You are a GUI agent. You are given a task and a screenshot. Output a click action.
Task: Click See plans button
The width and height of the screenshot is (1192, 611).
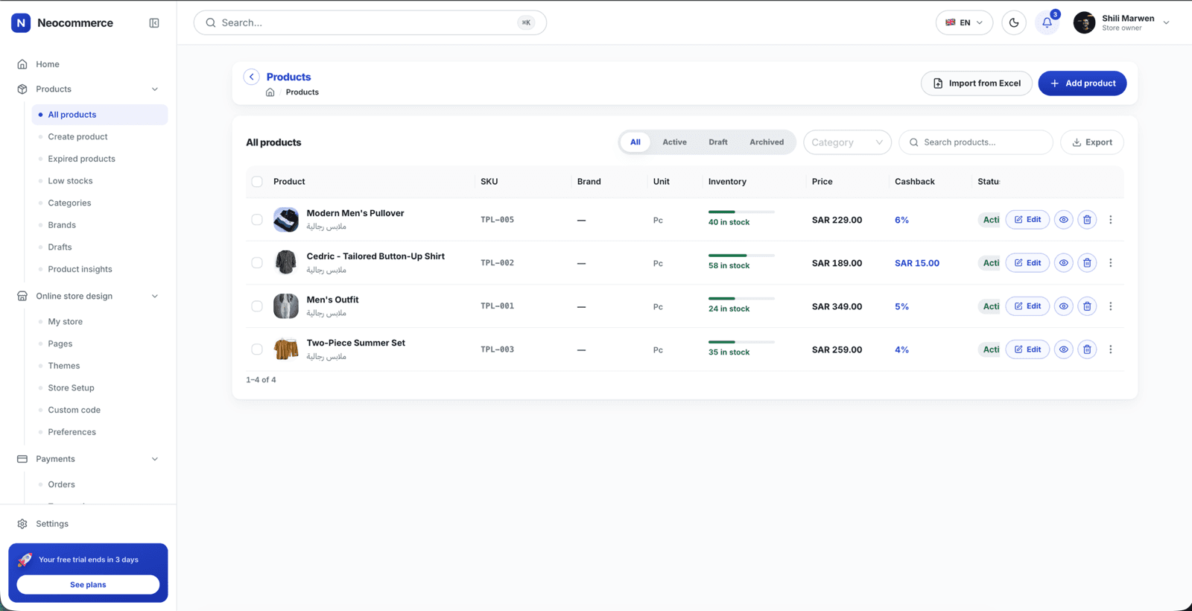[88, 585]
